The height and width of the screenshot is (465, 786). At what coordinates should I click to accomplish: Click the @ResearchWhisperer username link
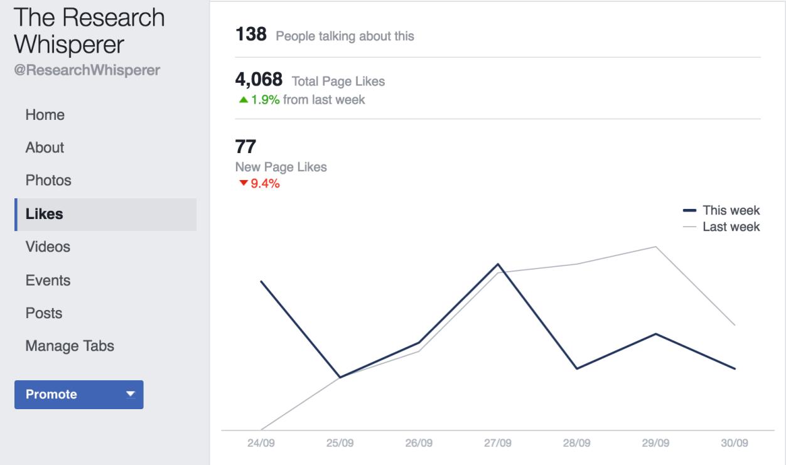tap(87, 70)
